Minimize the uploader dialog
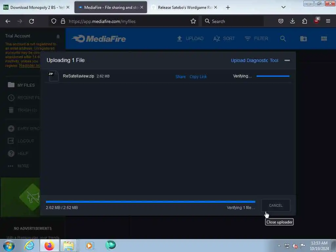 point(287,60)
